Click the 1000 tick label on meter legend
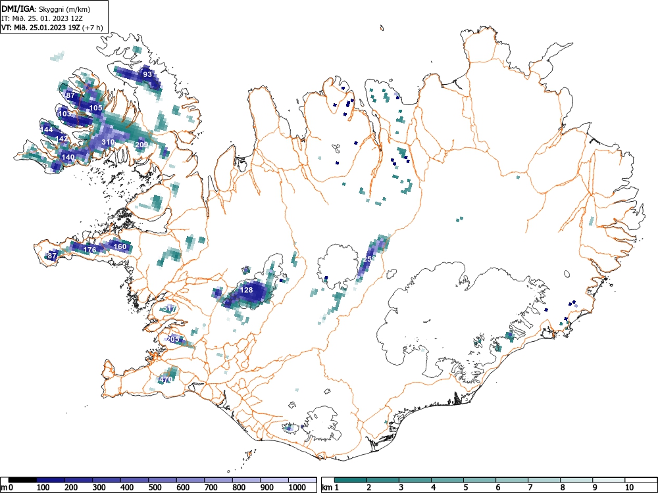Screen dimensions: 658x493 297,488
